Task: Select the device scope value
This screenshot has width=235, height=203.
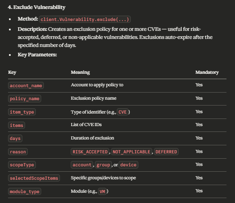Action: (128, 165)
